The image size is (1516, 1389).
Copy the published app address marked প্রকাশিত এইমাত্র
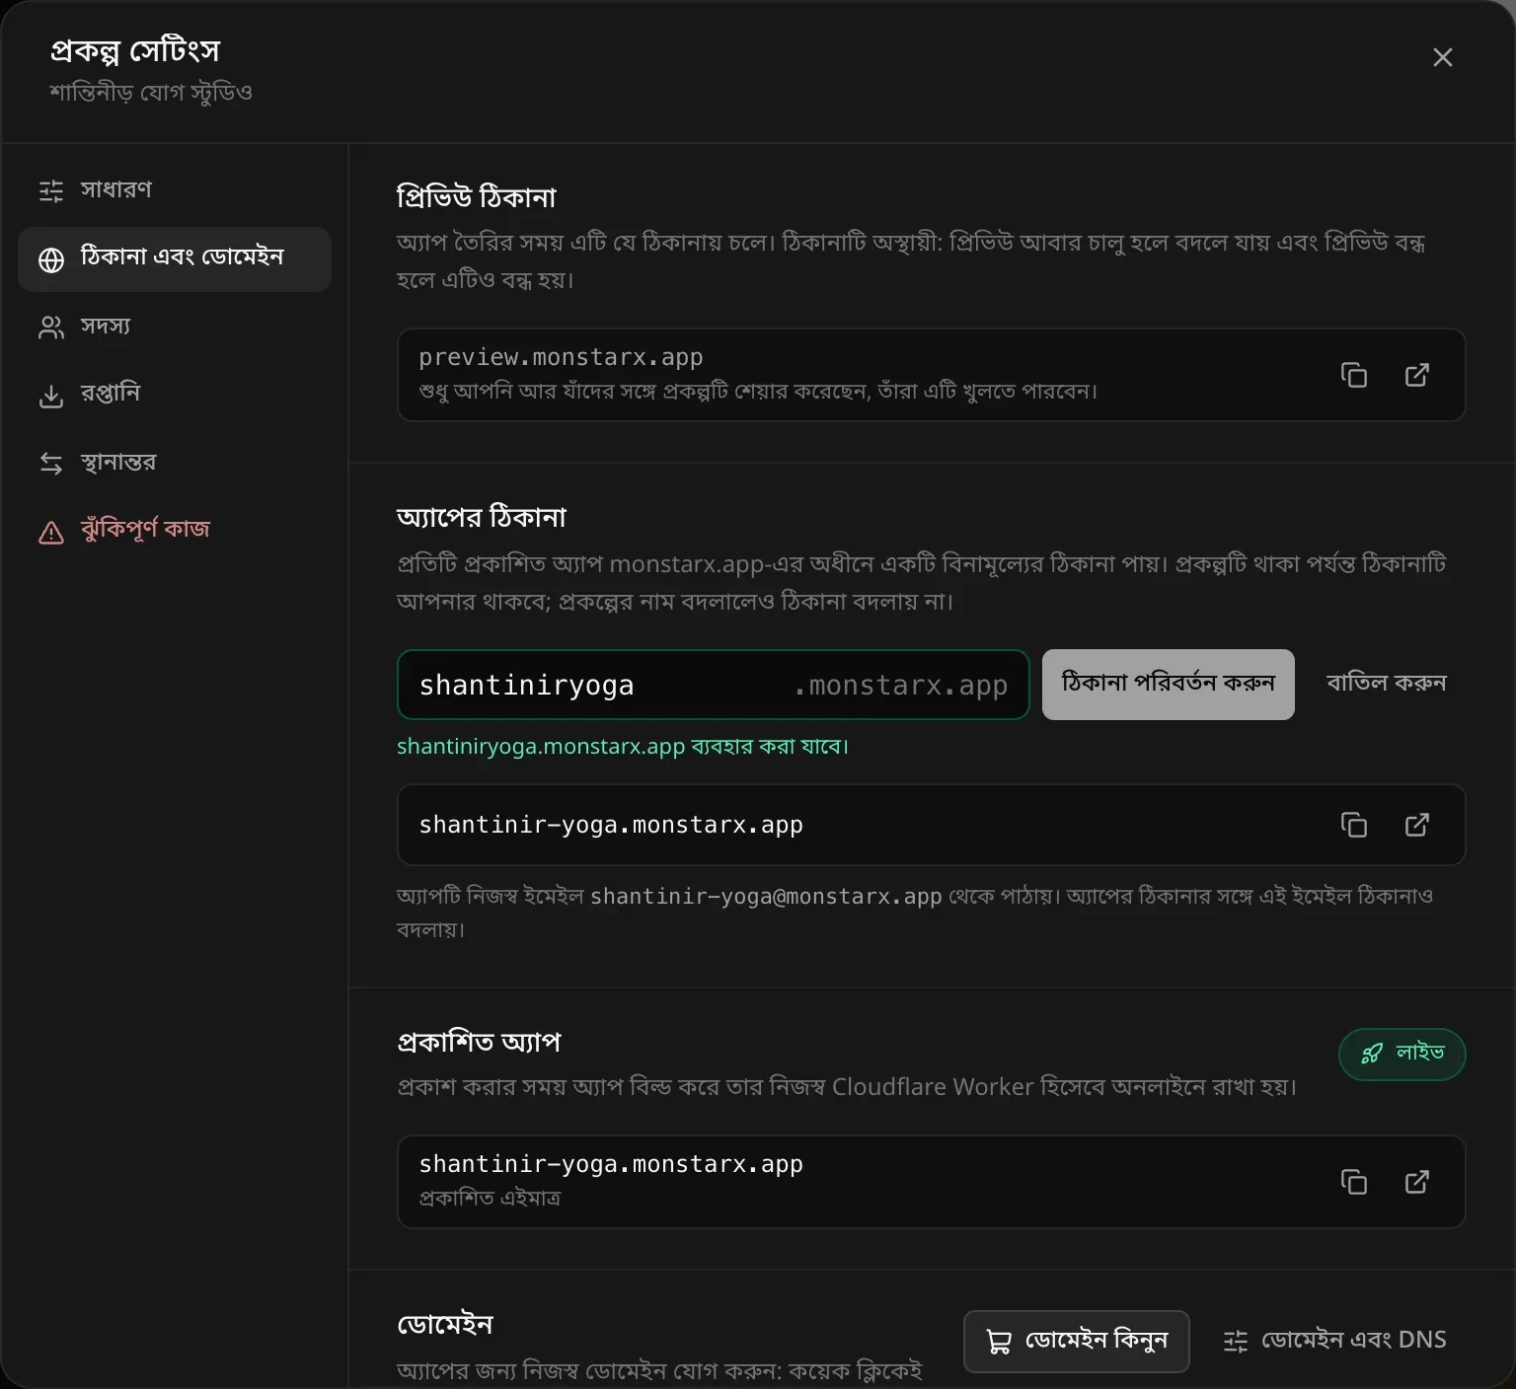[x=1353, y=1182]
